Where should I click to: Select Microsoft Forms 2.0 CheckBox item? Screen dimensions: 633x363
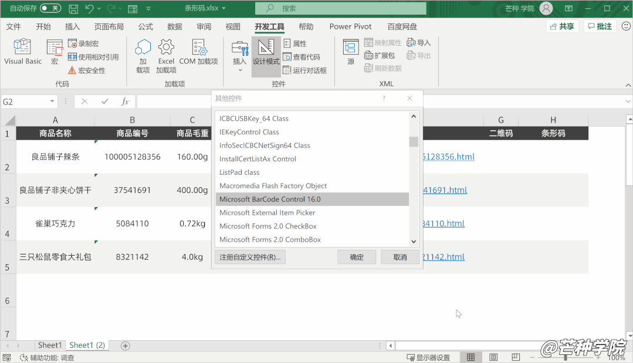tap(268, 226)
